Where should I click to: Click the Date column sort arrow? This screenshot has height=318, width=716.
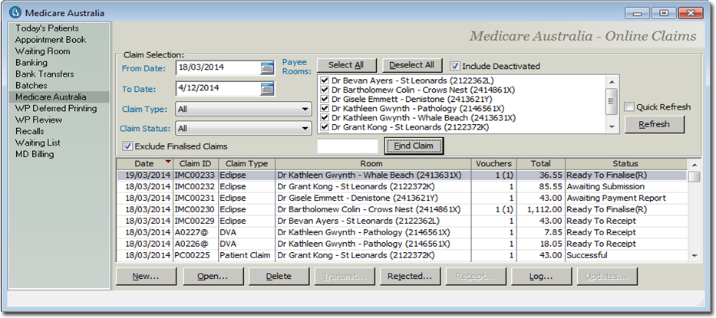click(168, 163)
